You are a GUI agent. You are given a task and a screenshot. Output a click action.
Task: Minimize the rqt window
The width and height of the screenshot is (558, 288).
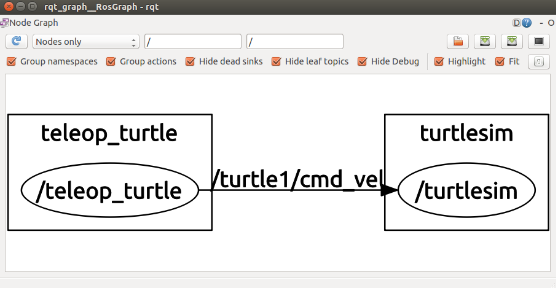(20, 6)
